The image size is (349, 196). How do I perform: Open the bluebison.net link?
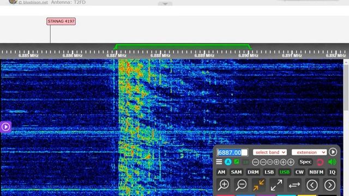coord(33,2)
